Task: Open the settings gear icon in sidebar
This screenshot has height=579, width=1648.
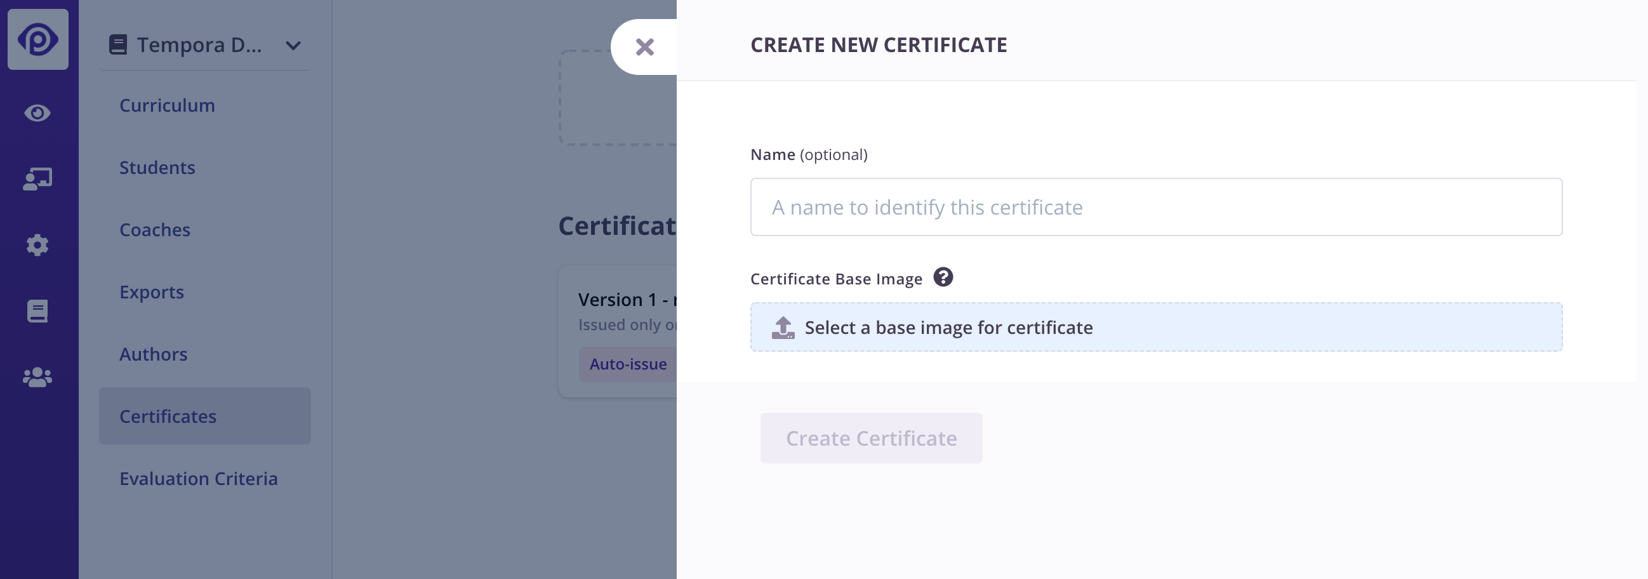Action: coord(37,245)
